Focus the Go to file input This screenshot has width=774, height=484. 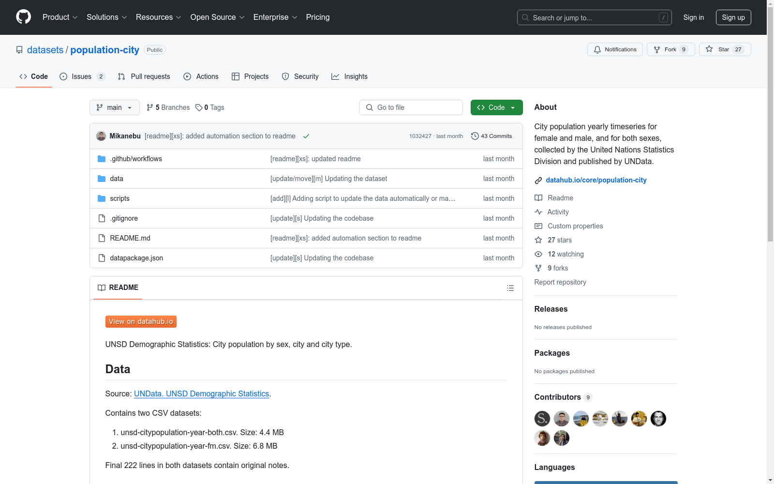[x=411, y=107]
